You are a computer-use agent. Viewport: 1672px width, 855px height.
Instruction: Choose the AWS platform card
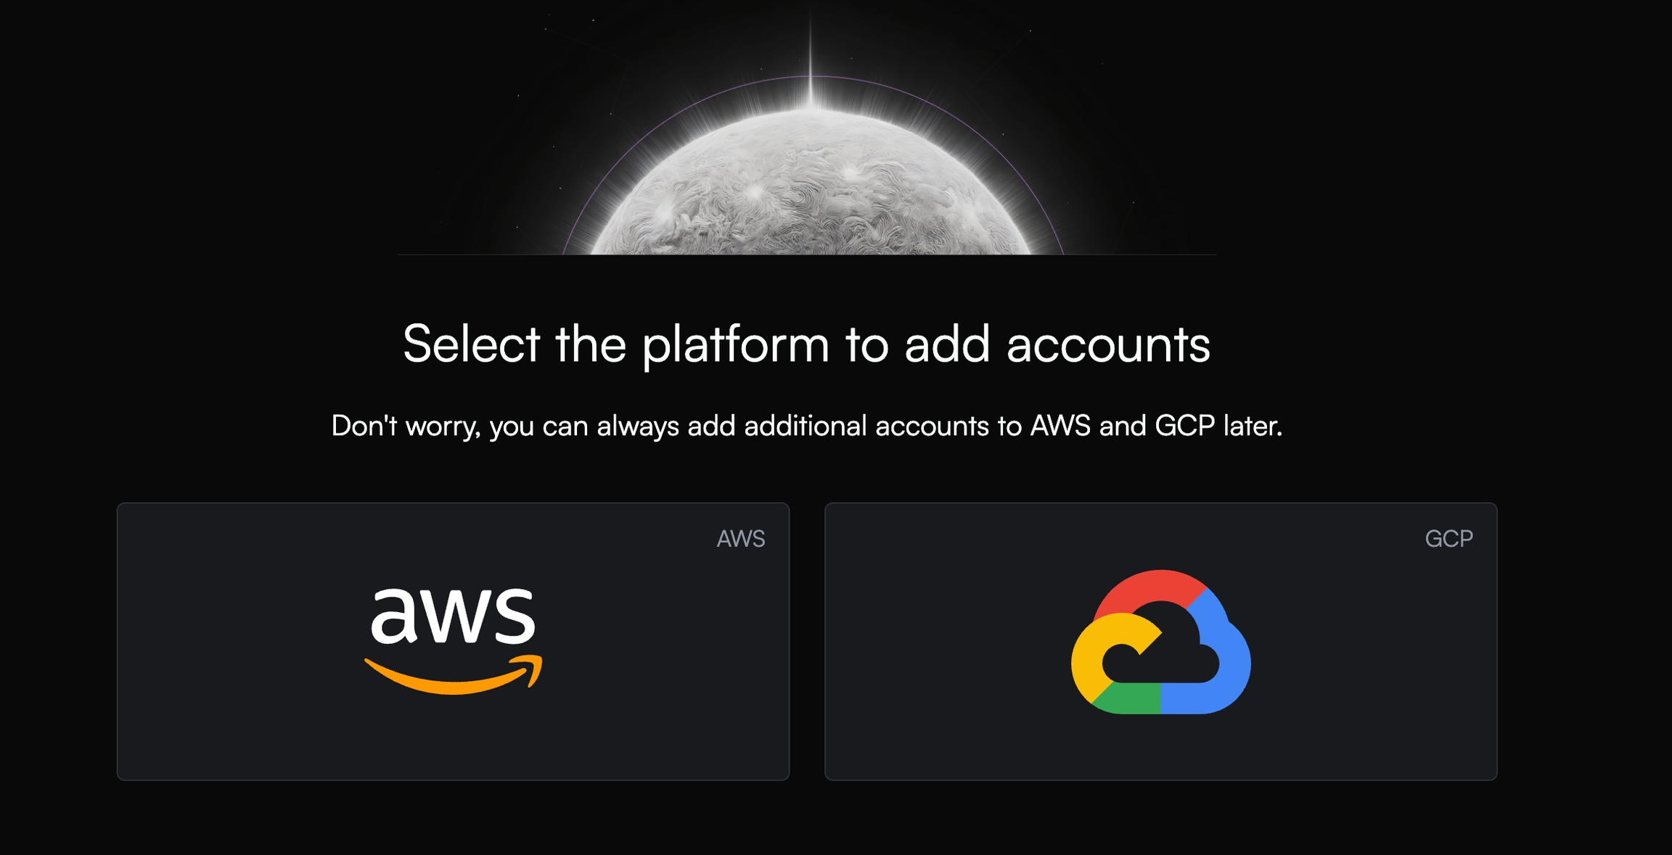(453, 641)
